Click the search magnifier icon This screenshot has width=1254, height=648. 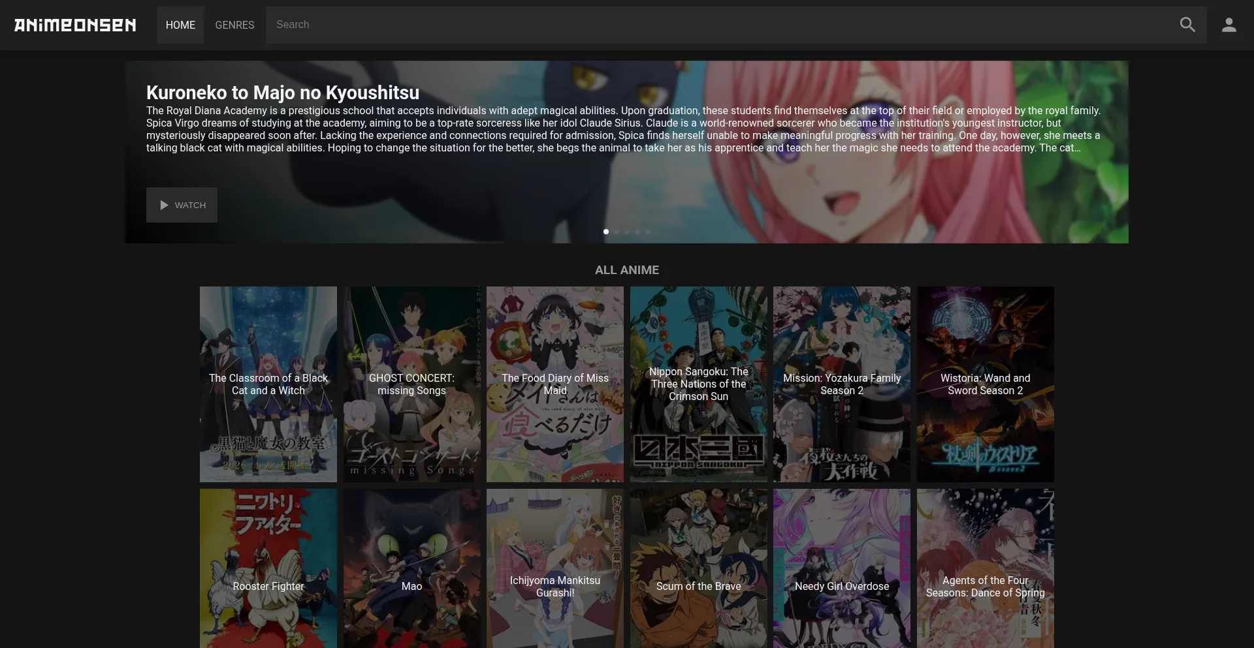[1187, 25]
